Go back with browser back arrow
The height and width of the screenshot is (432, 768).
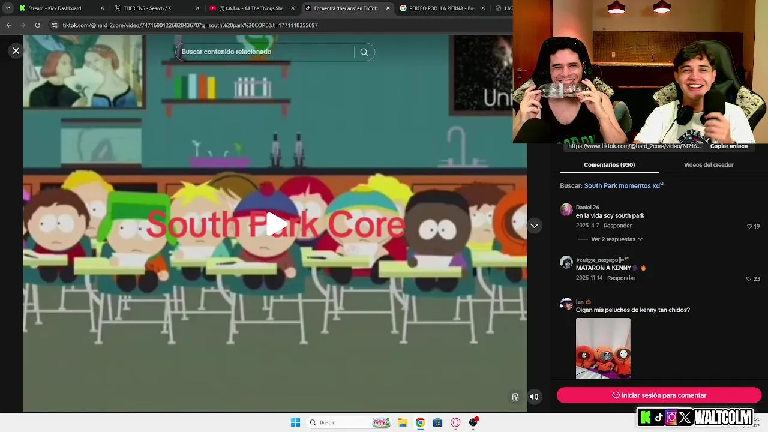point(9,25)
